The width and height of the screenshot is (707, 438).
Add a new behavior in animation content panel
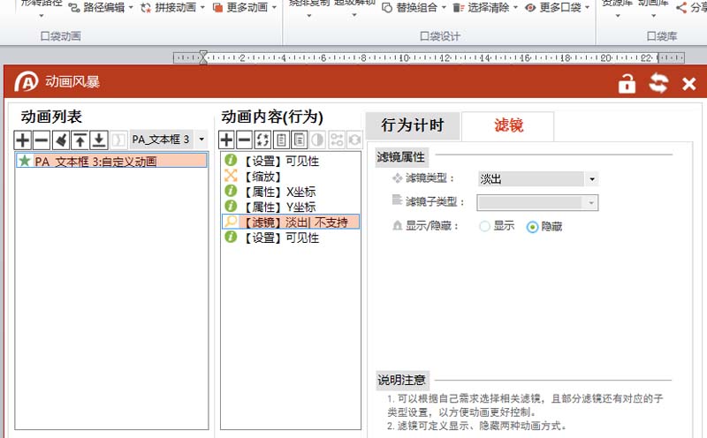226,140
